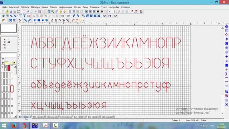Open the green C app taskbar icon

pos(55,126)
